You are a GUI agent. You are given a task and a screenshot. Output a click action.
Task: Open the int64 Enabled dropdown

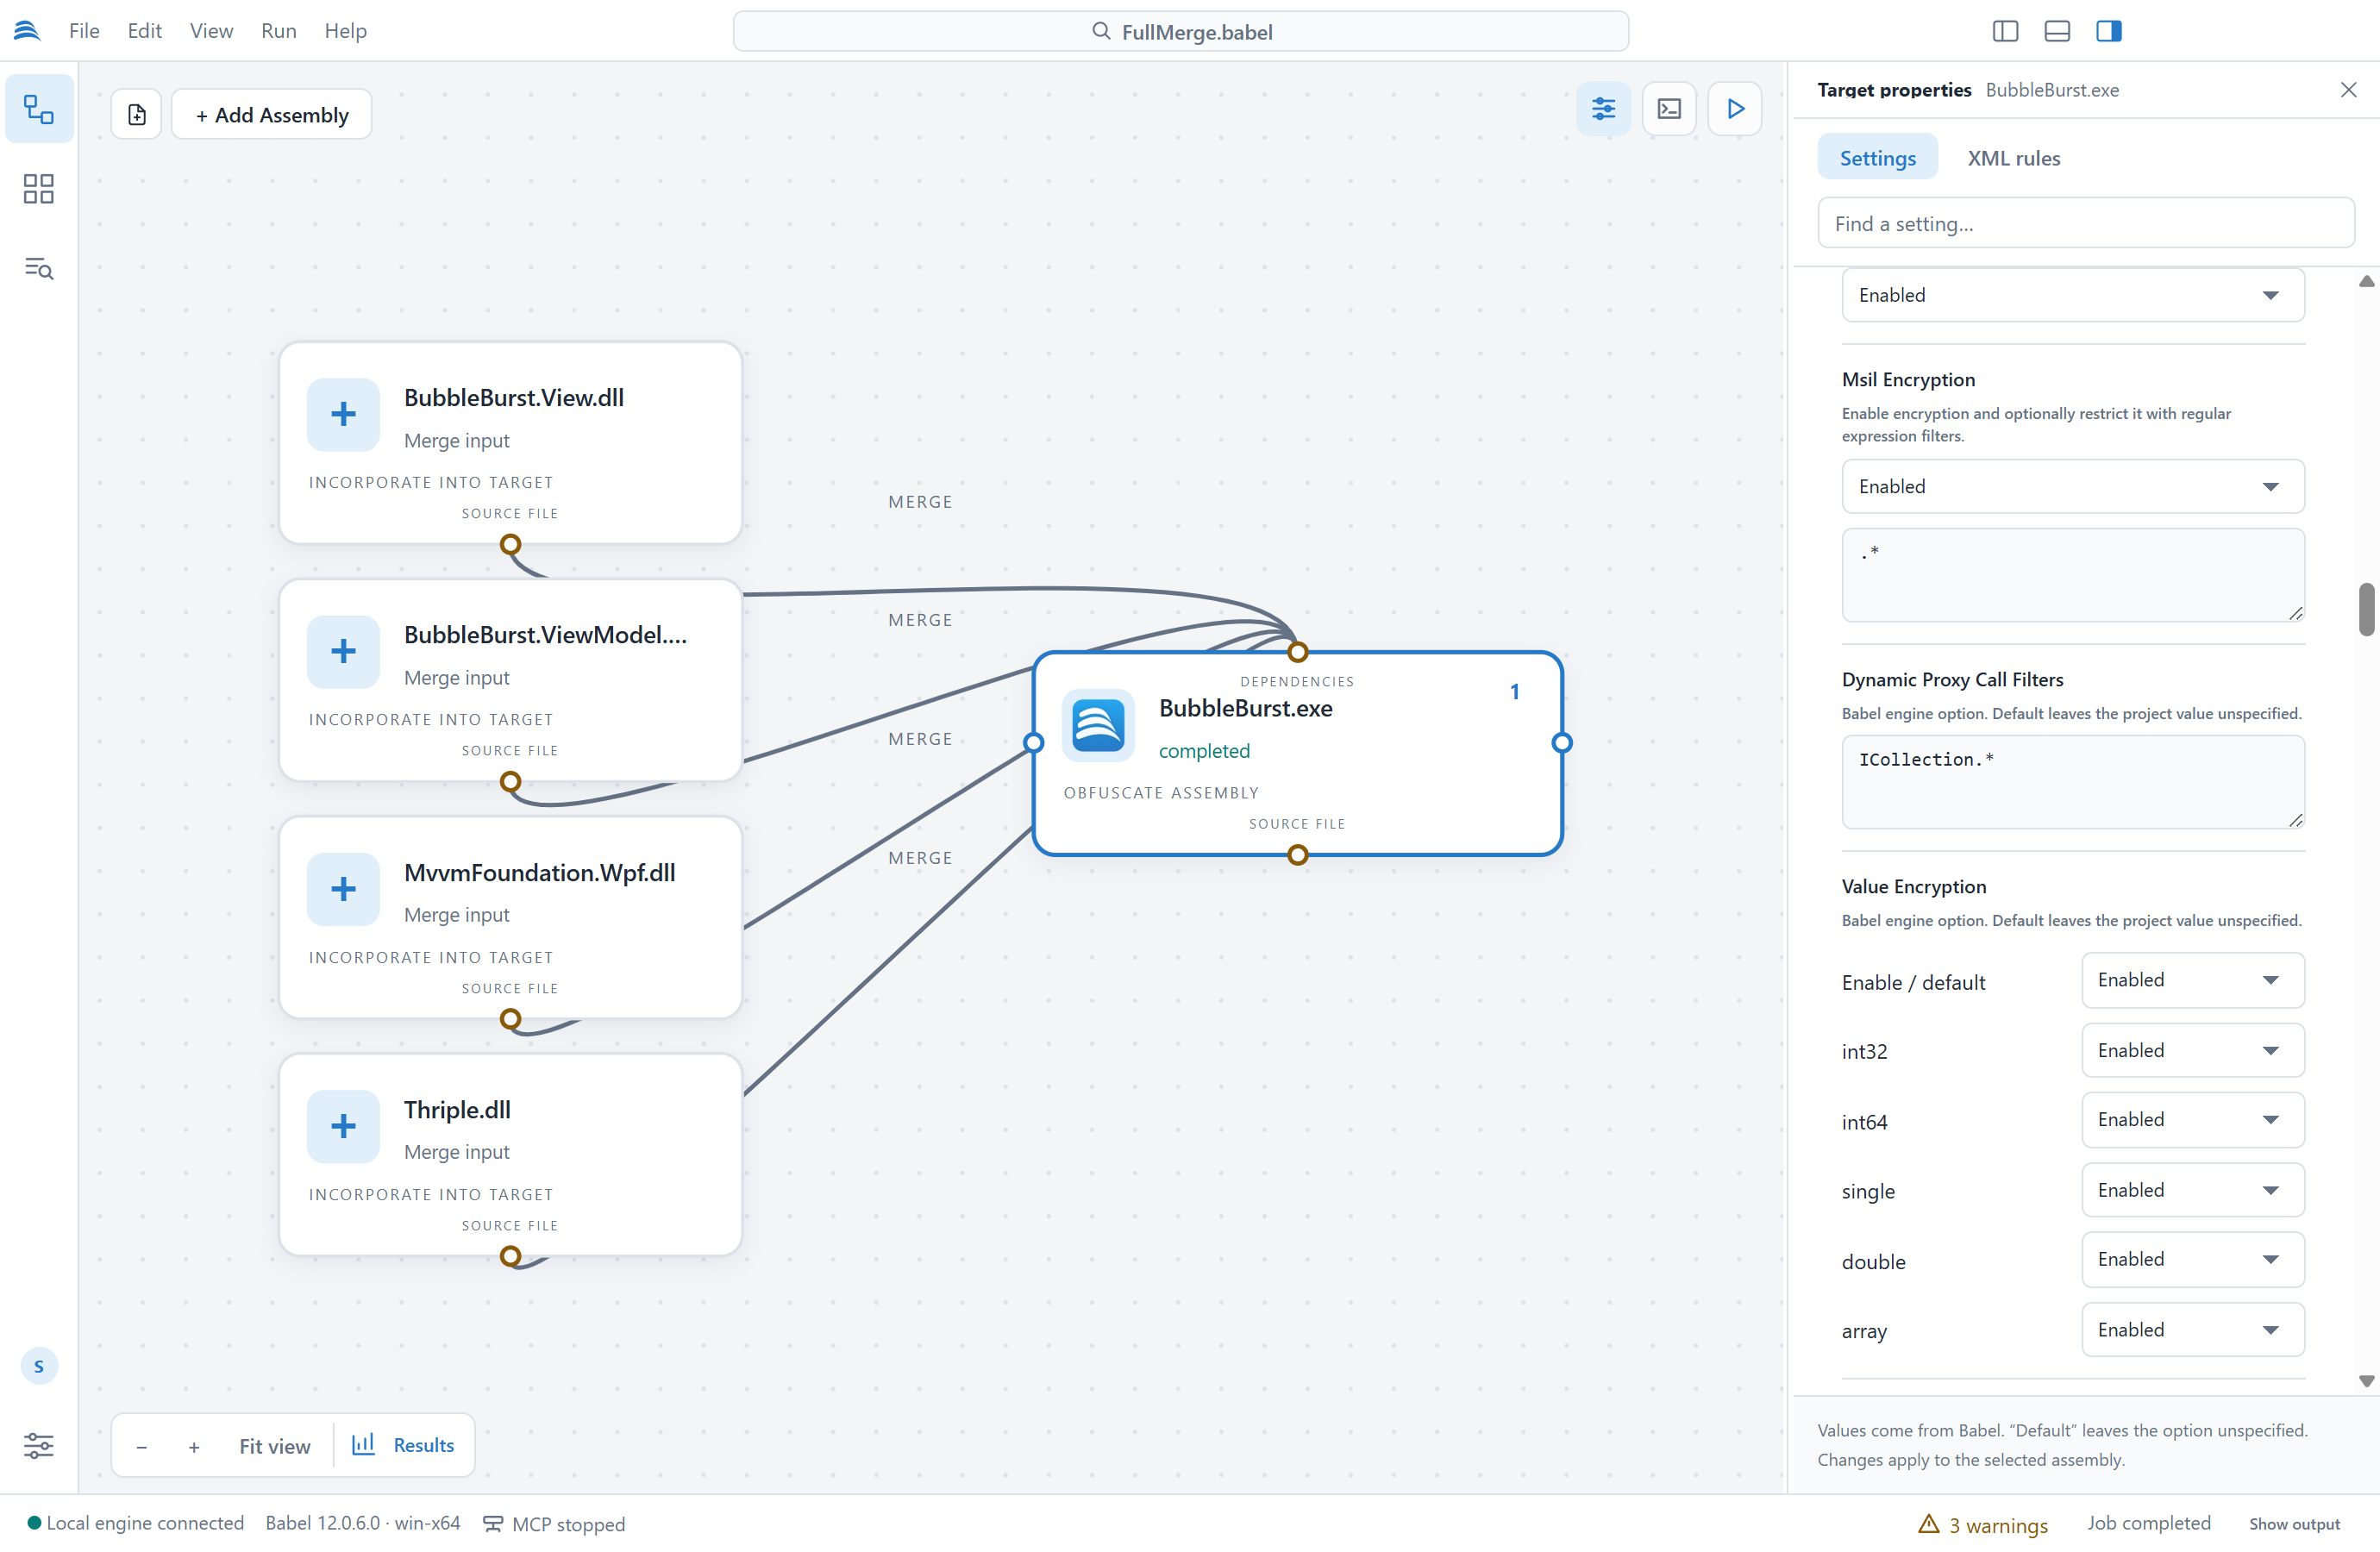tap(2193, 1120)
